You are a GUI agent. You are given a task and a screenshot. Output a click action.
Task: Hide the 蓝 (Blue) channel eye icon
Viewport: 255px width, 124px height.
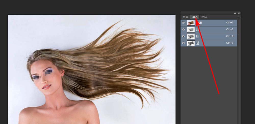click(183, 43)
